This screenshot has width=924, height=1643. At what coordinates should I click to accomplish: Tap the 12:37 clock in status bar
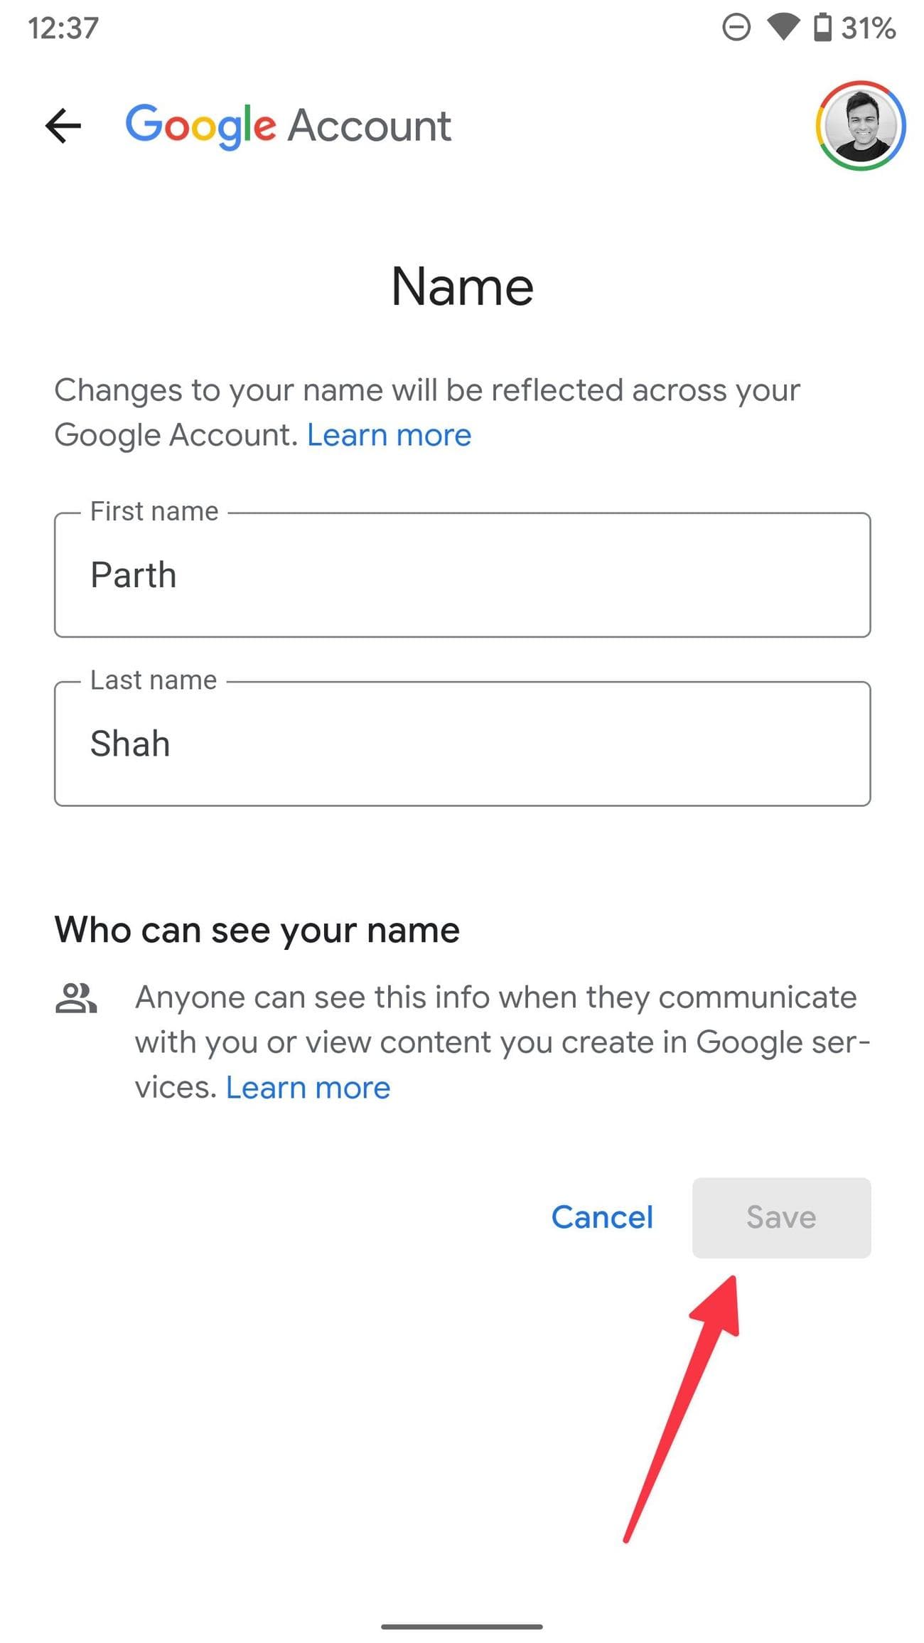click(x=63, y=28)
